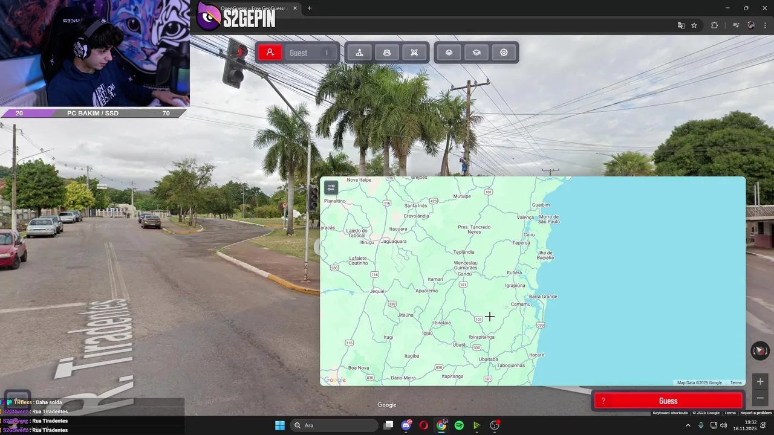
Task: Open Chrome profile avatar
Action: tap(751, 25)
